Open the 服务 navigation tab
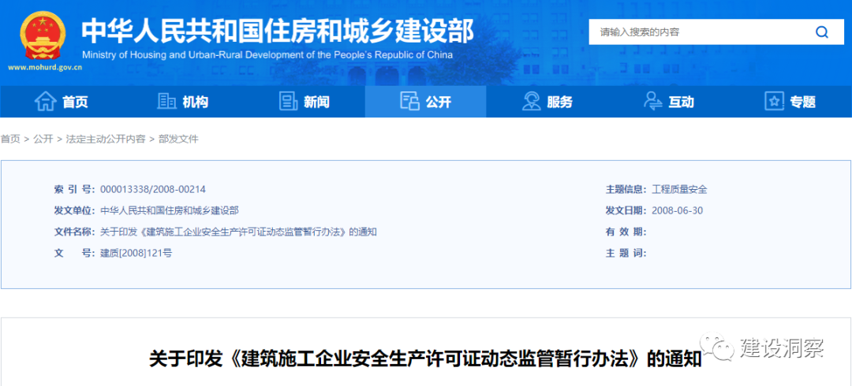This screenshot has width=852, height=386. (547, 102)
